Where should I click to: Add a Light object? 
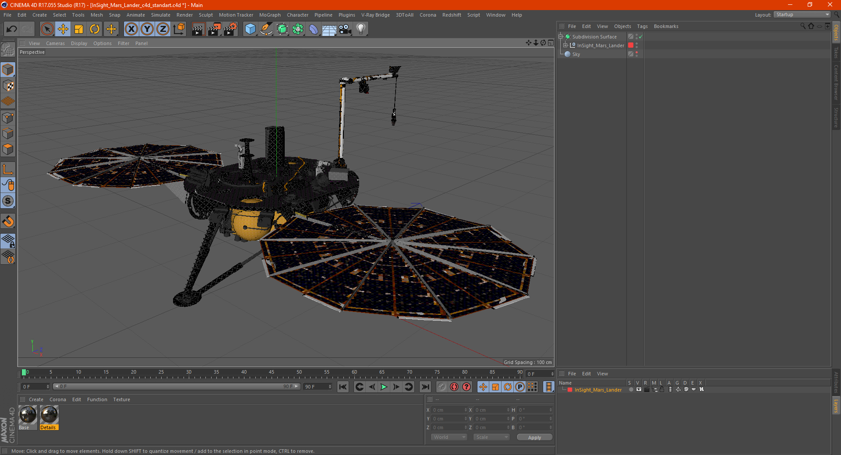pos(361,29)
